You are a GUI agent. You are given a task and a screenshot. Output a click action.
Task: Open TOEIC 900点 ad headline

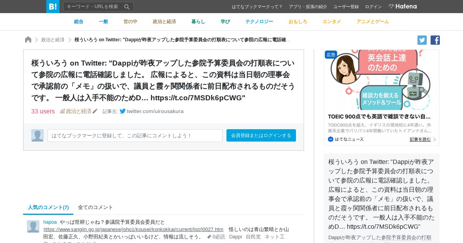click(379, 116)
